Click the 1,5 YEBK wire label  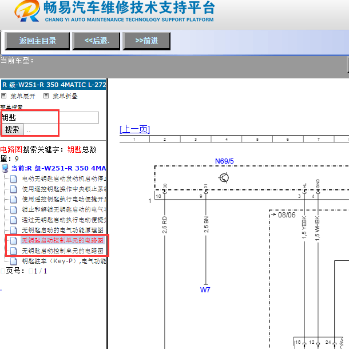(304, 227)
